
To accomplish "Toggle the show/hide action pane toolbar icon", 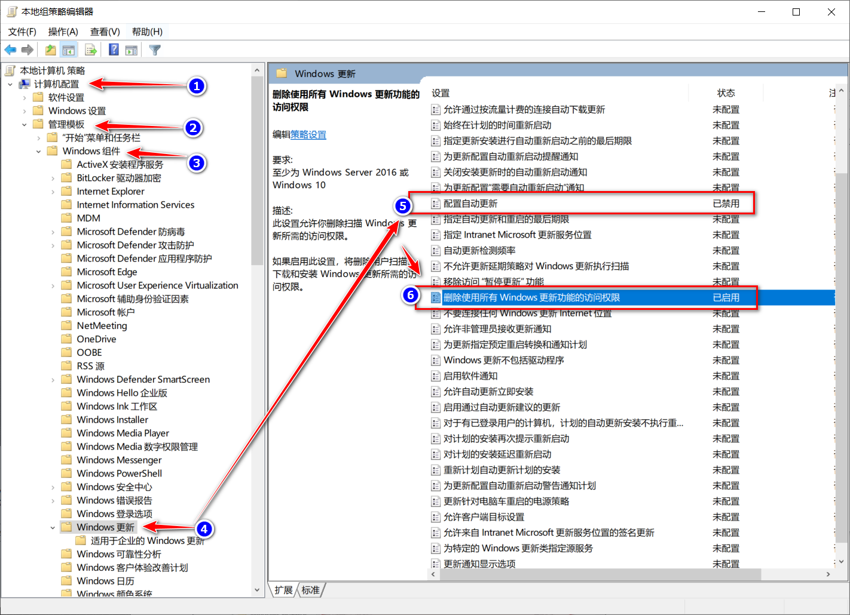I will point(132,50).
